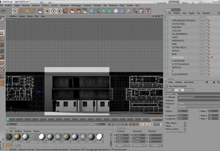Go back in attributes with left arrow

207,82
